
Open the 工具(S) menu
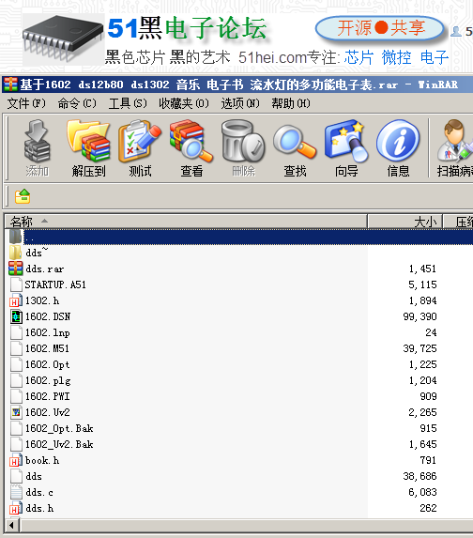coord(128,103)
